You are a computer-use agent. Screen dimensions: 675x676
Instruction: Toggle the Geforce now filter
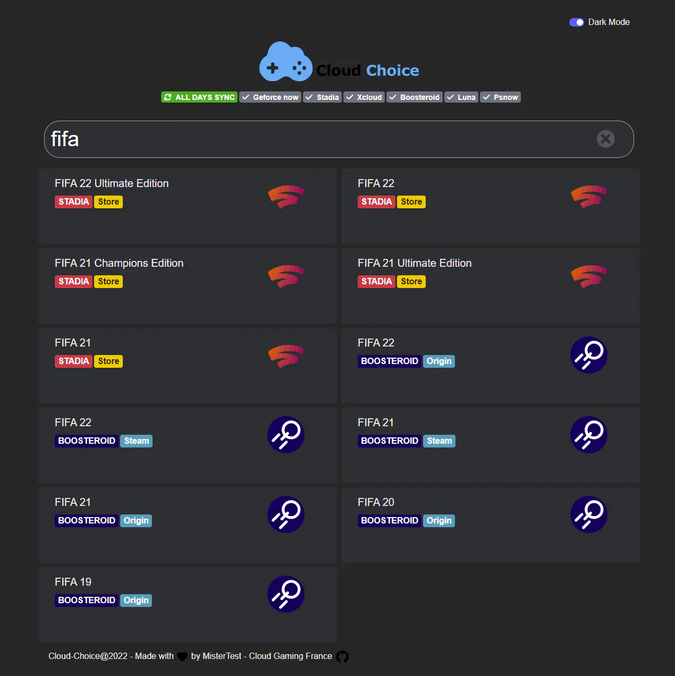[270, 97]
